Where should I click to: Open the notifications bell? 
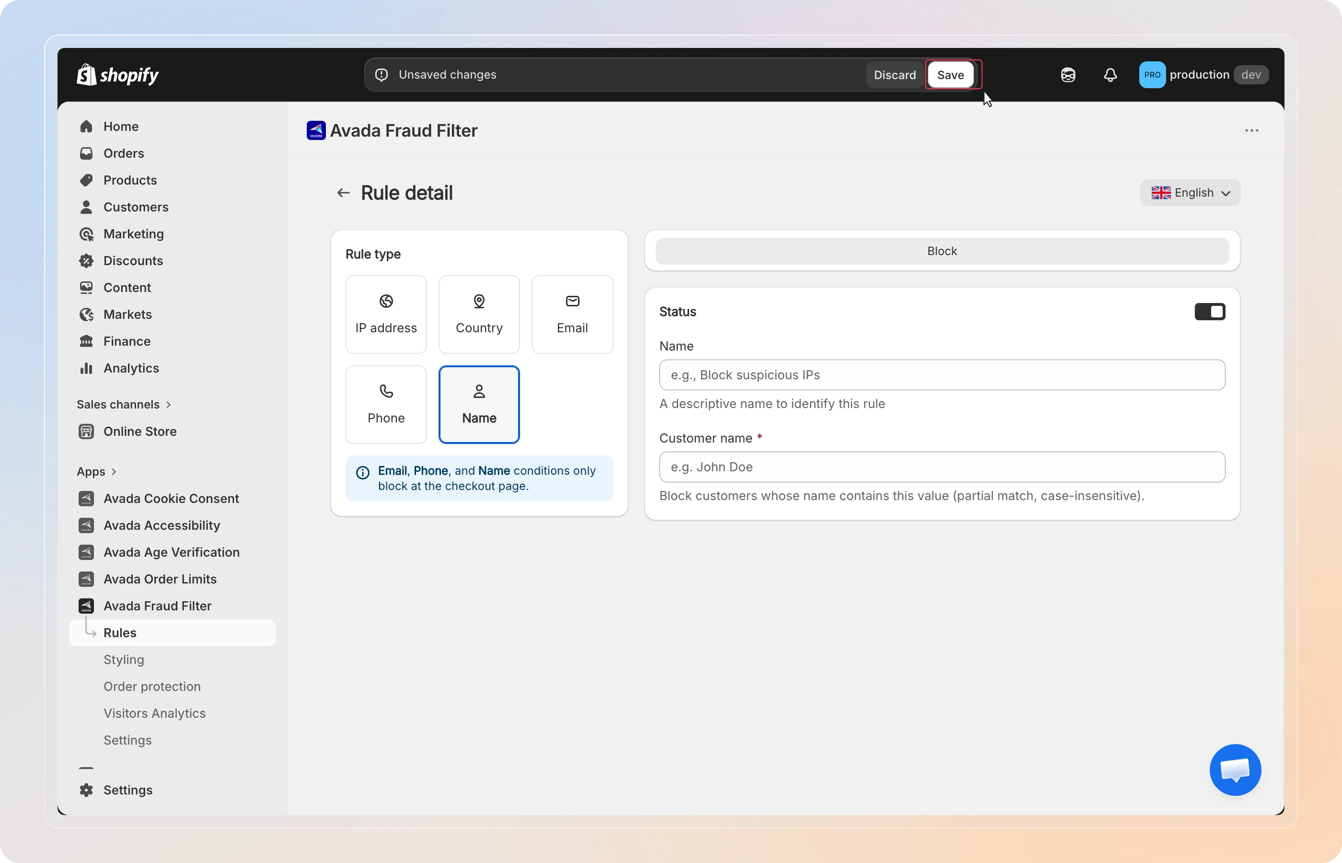(1110, 74)
